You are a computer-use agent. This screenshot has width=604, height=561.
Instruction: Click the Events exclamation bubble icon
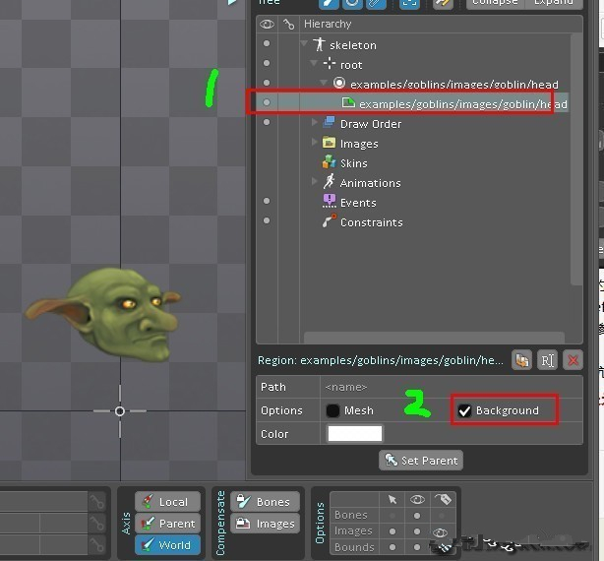click(x=329, y=201)
